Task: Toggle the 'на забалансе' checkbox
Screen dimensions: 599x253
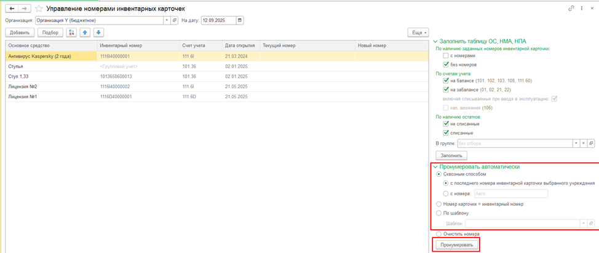Action: [445, 90]
